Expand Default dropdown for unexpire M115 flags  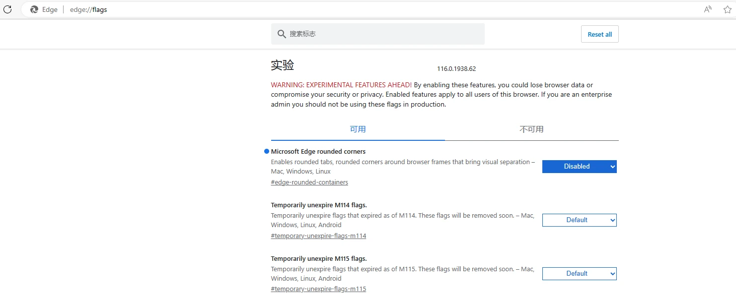pyautogui.click(x=579, y=274)
